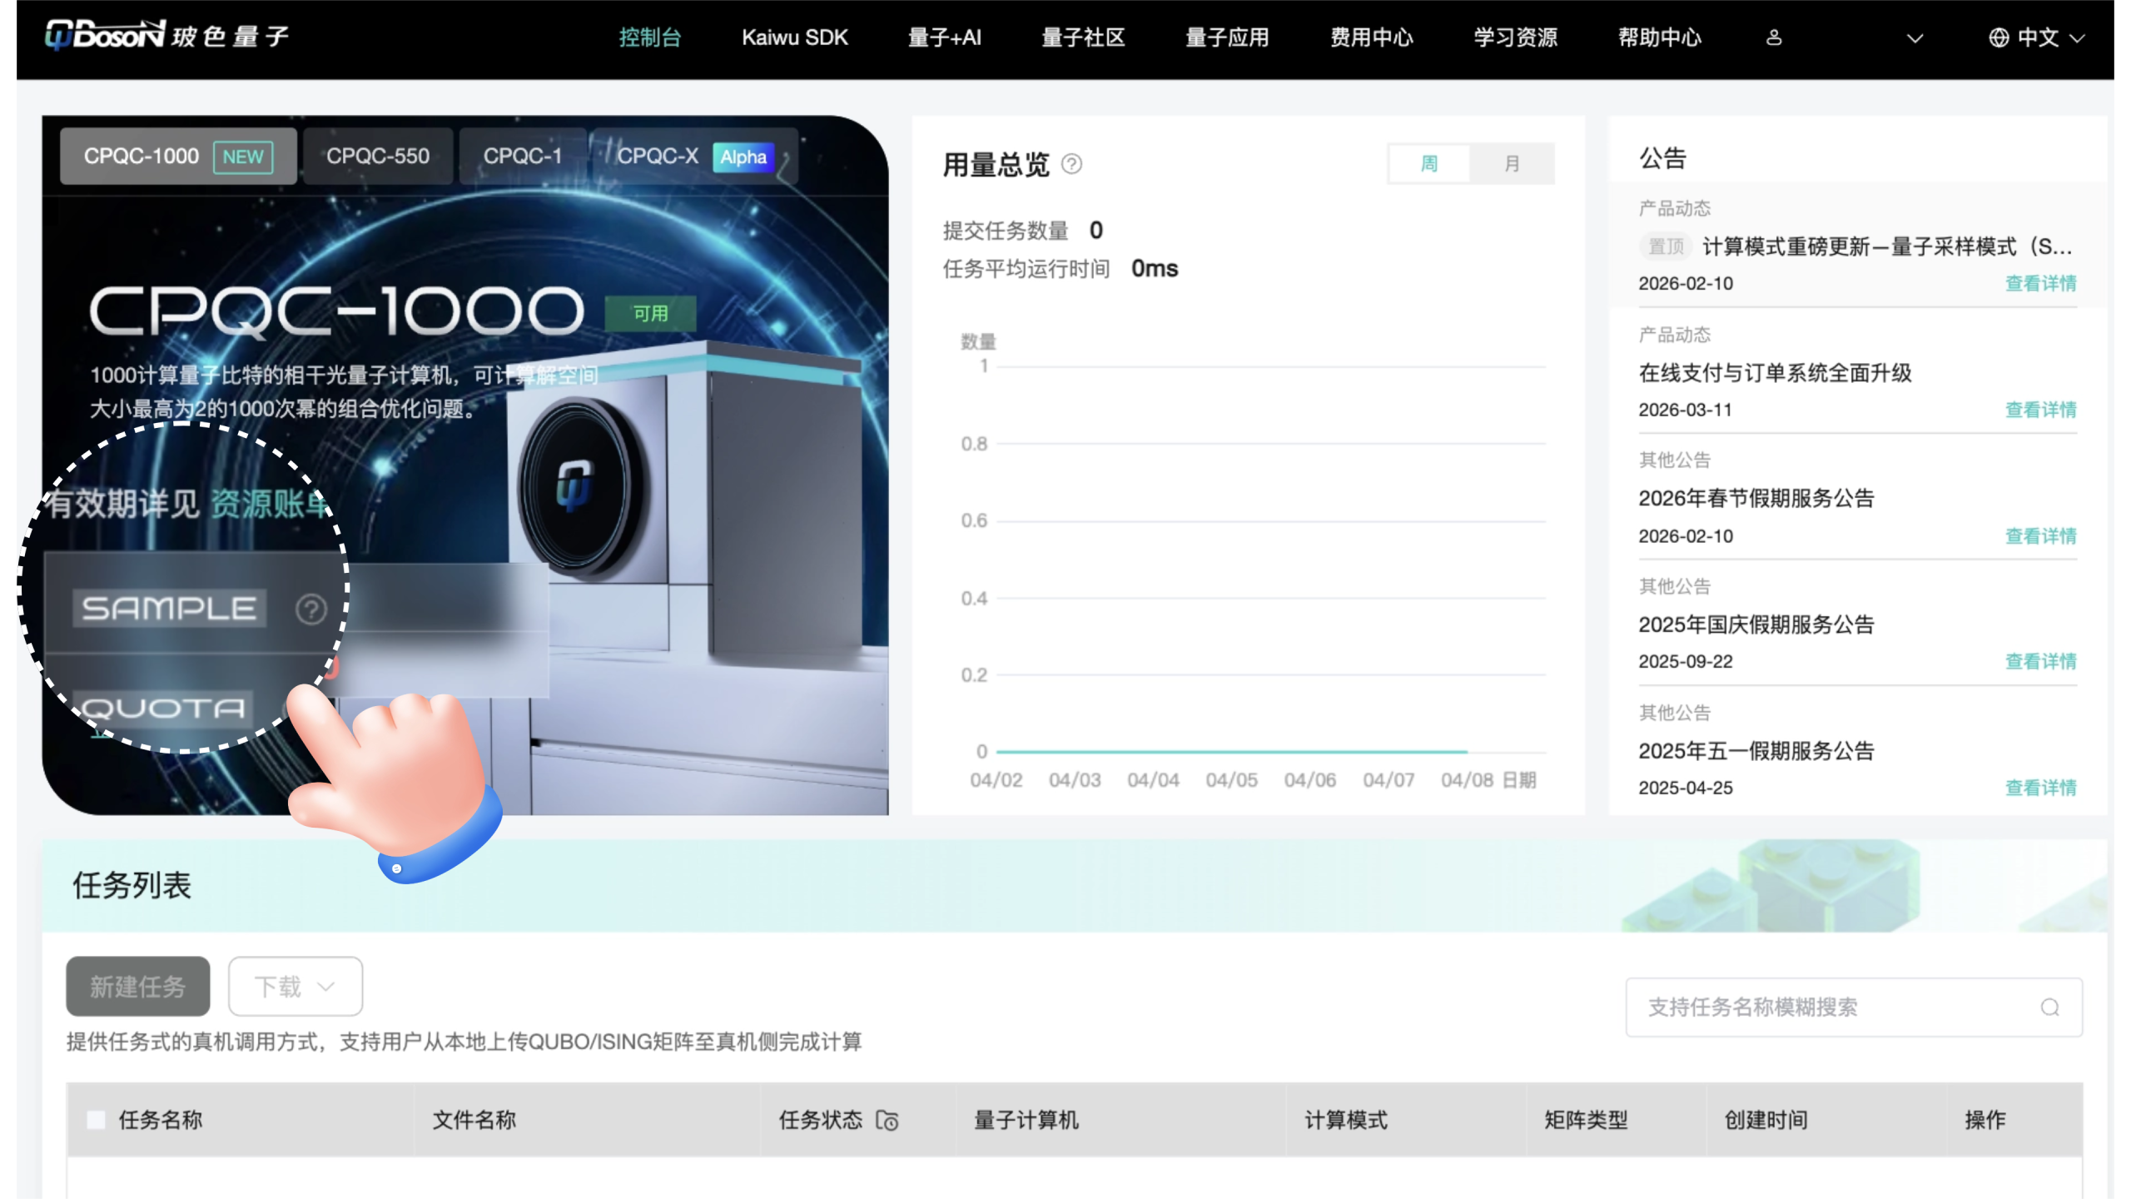This screenshot has height=1199, width=2131.
Task: Click the globe language icon
Action: tap(1998, 37)
